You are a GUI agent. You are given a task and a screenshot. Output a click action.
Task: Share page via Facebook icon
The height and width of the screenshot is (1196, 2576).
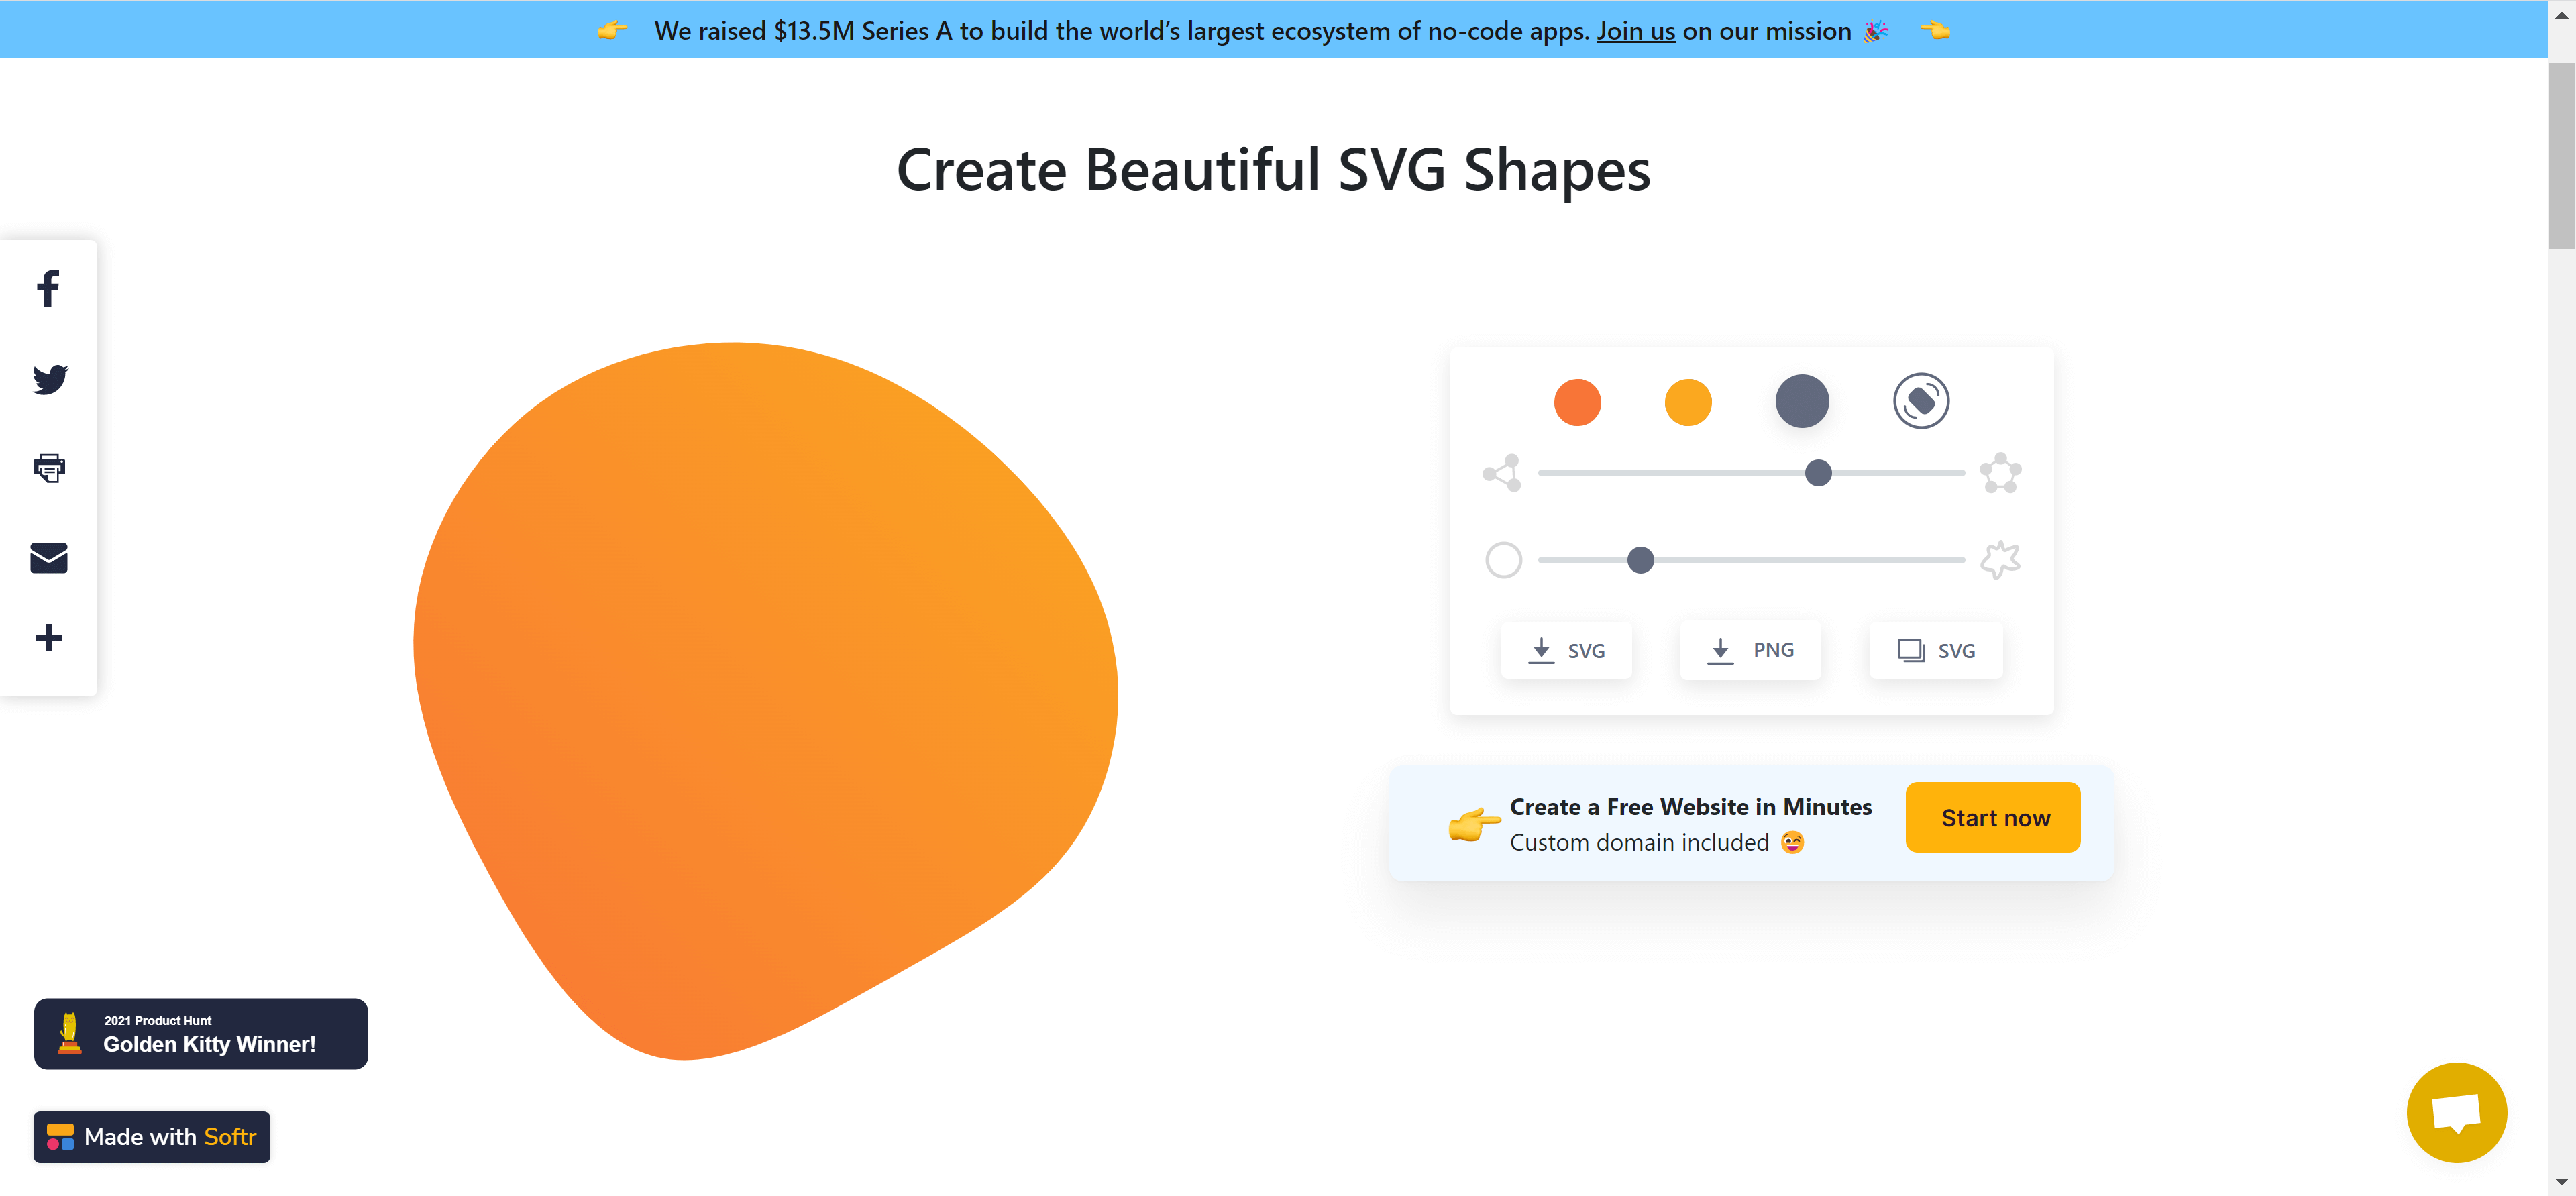48,289
